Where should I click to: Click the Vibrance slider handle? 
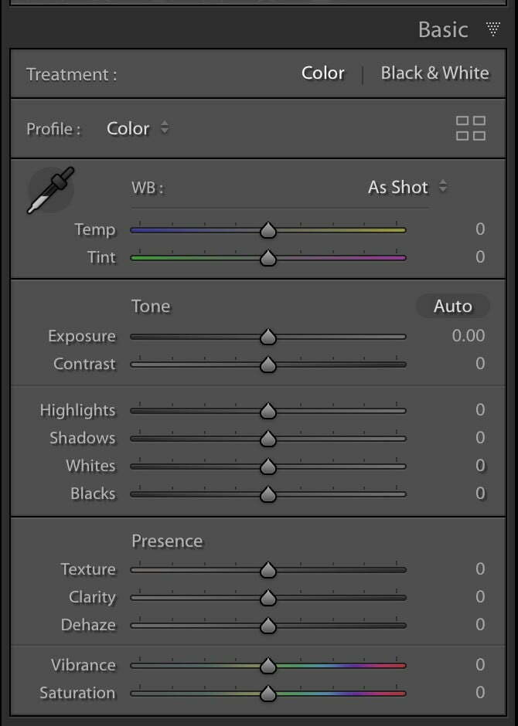(268, 666)
